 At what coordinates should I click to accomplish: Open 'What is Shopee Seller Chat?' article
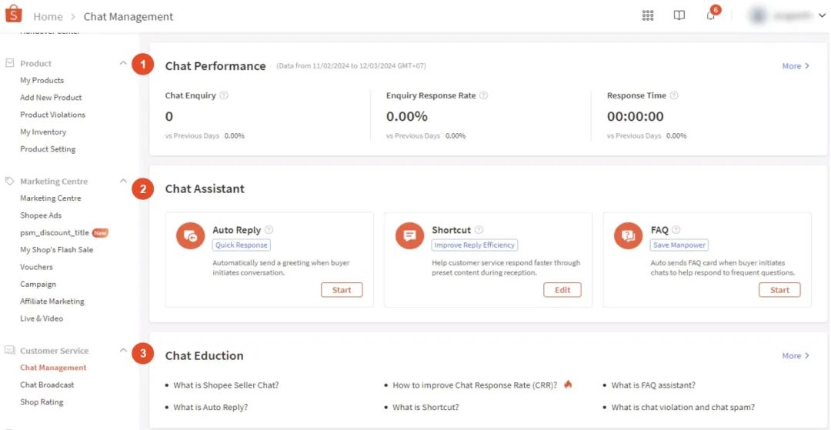[225, 385]
